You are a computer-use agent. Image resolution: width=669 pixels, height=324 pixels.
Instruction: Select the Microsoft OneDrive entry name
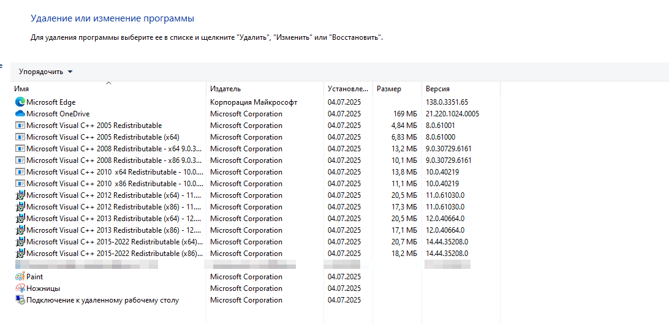click(58, 114)
